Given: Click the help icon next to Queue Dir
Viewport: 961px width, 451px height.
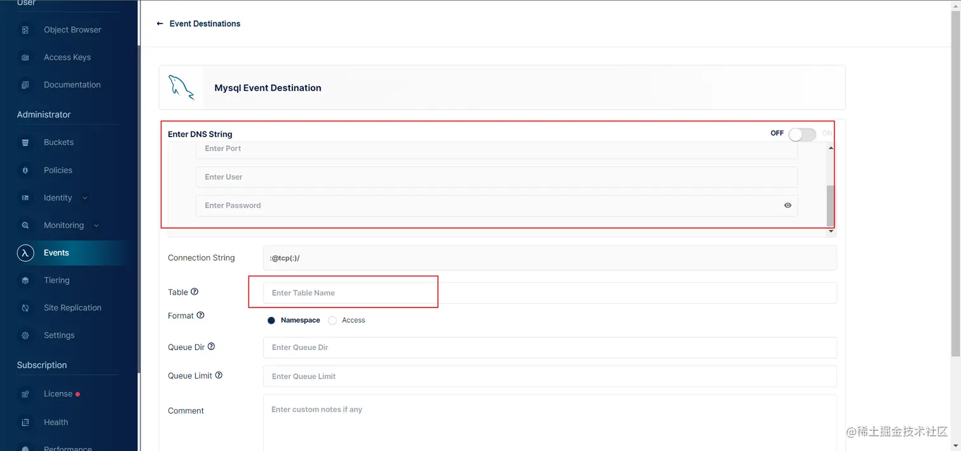Looking at the screenshot, I should pyautogui.click(x=211, y=347).
